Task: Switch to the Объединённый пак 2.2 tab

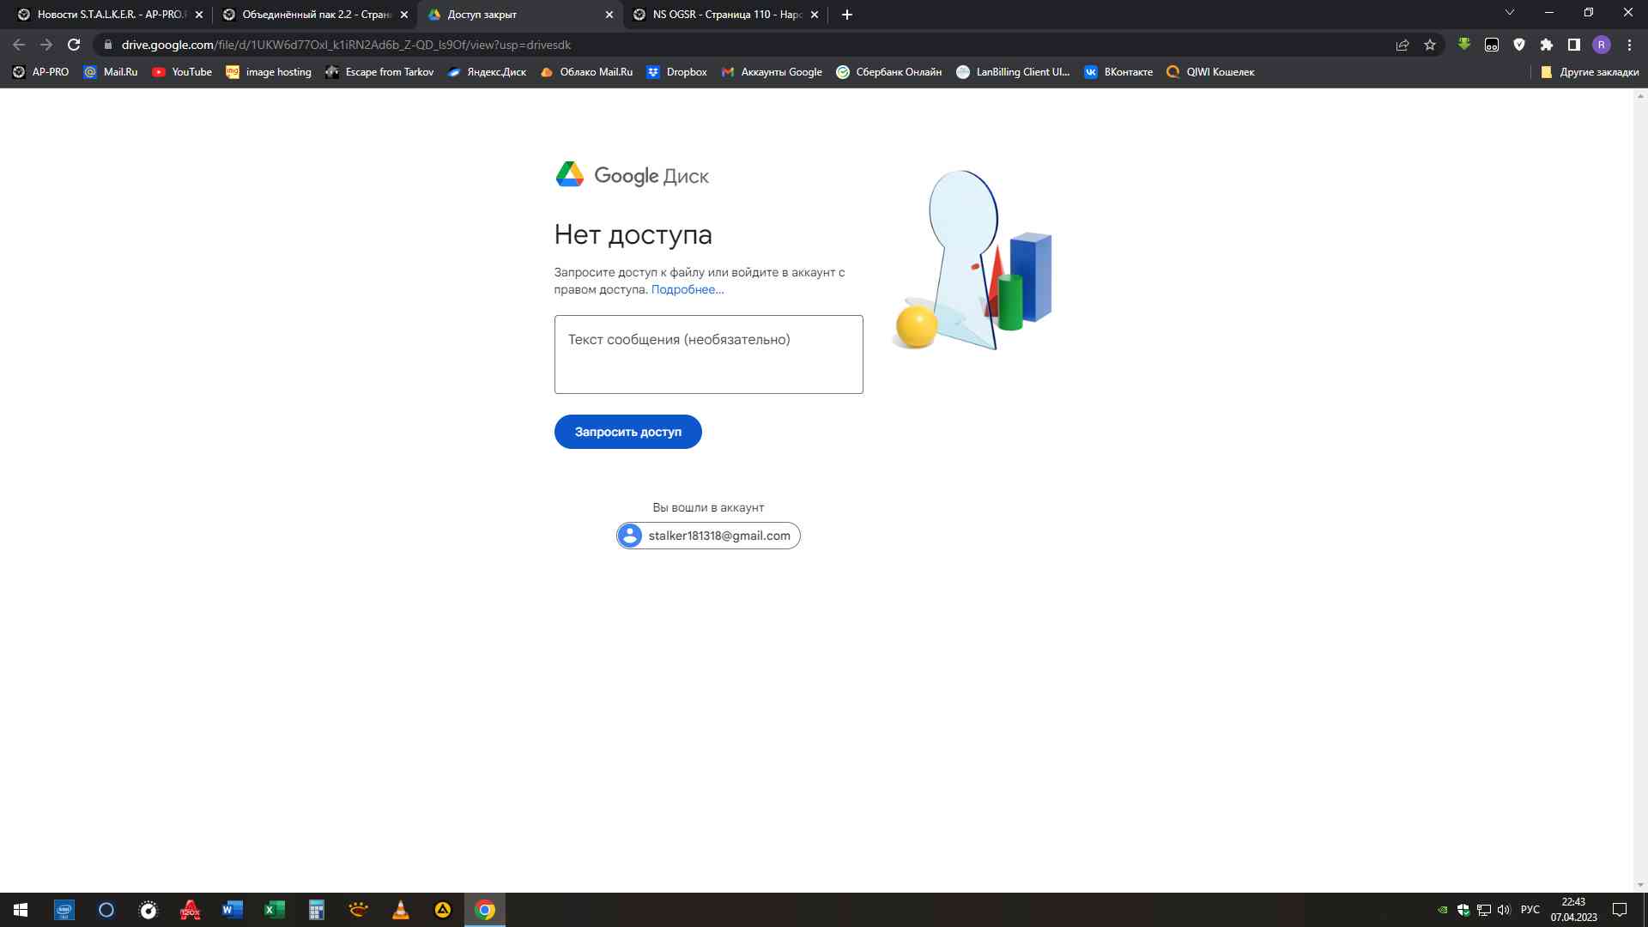Action: click(x=313, y=14)
